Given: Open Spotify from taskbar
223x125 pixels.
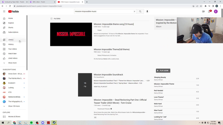Looking at the screenshot, I should tap(31, 123).
